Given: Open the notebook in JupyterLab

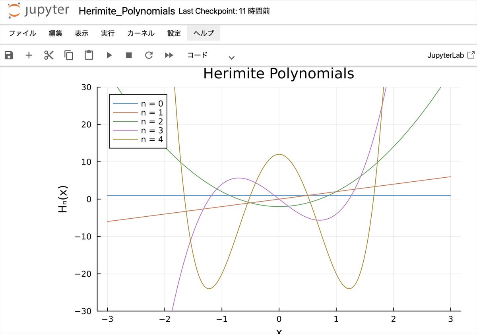Looking at the screenshot, I should click(x=451, y=55).
